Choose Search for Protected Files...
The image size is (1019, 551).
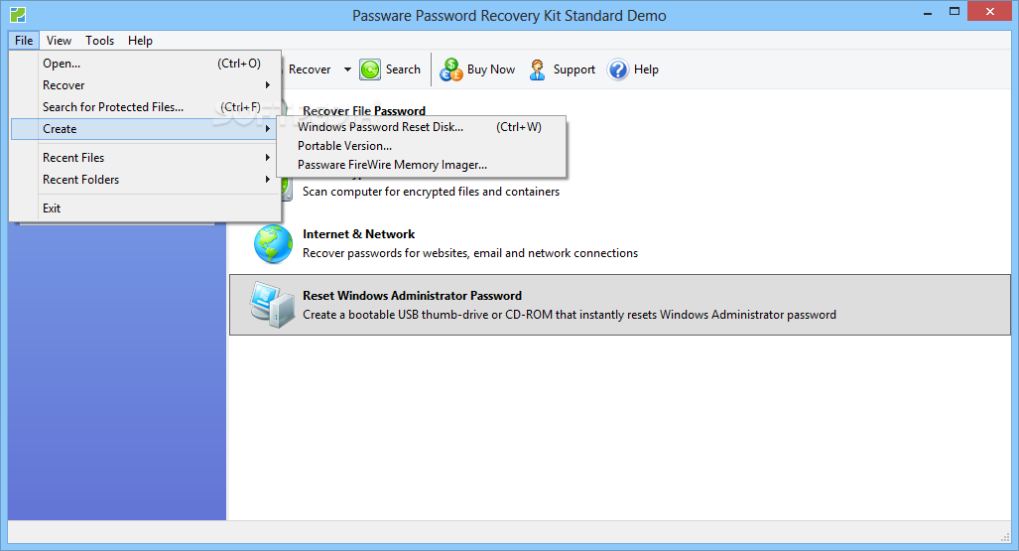click(146, 107)
